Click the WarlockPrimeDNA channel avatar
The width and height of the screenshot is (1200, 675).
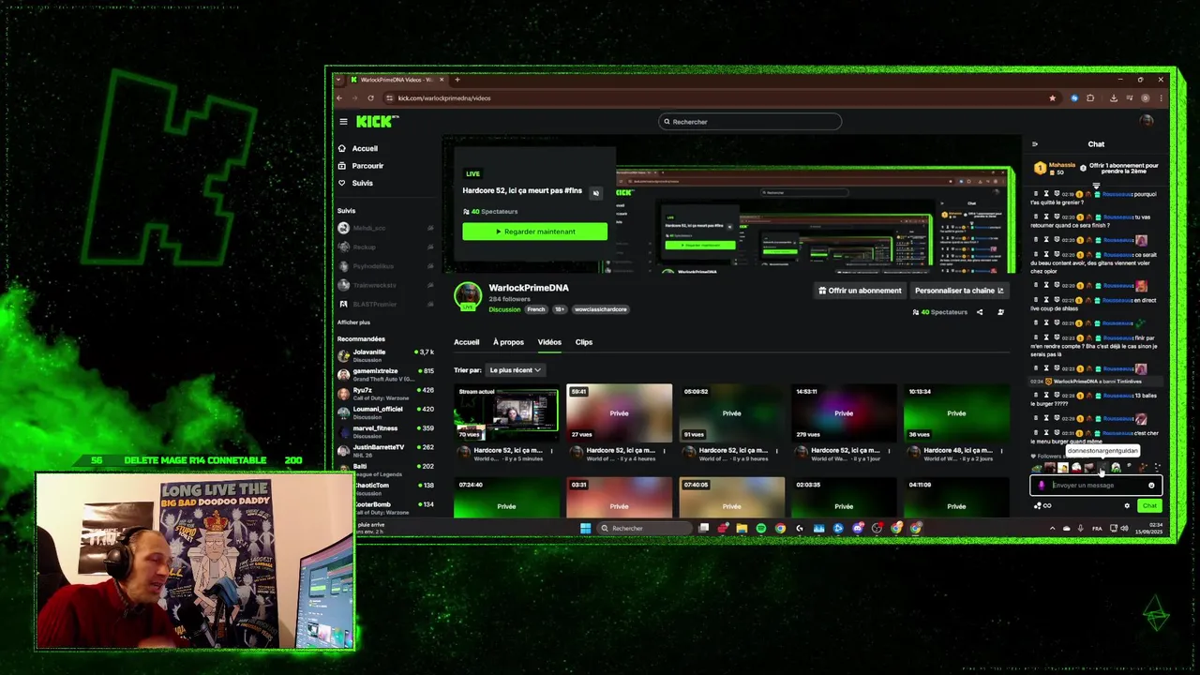[468, 295]
